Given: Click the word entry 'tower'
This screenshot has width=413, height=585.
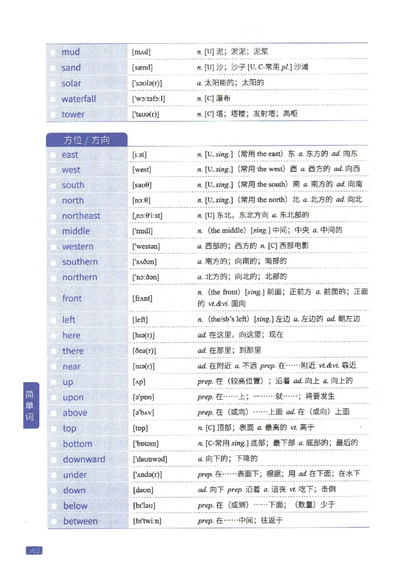Looking at the screenshot, I should coord(72,114).
